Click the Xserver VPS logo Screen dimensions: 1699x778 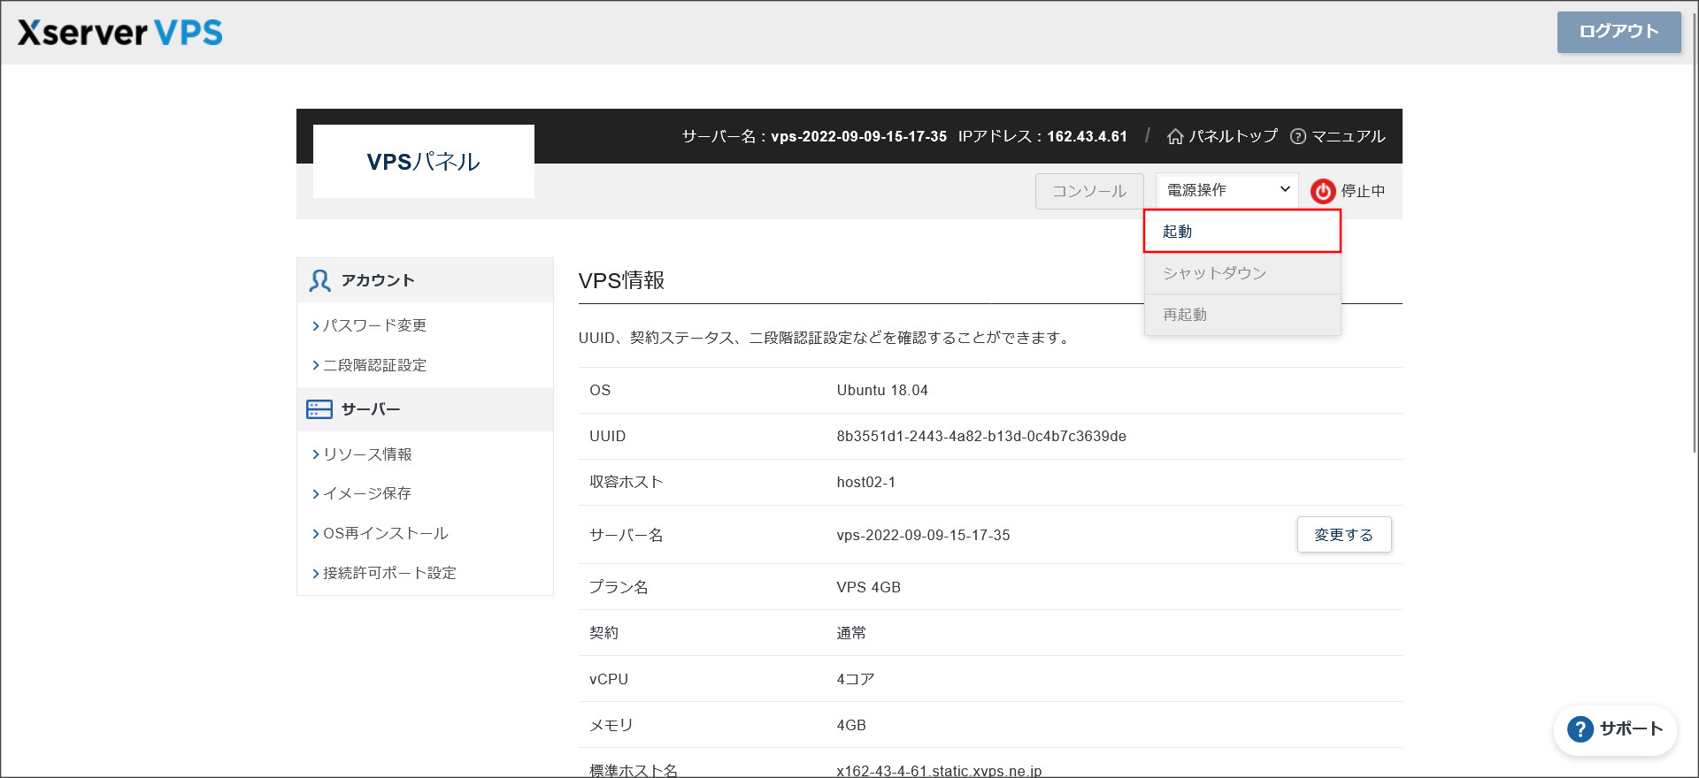pyautogui.click(x=120, y=33)
